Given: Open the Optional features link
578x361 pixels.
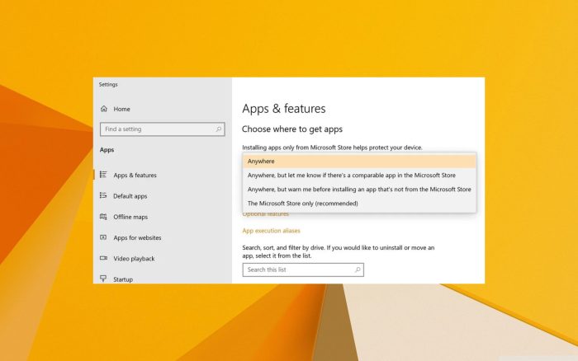Looking at the screenshot, I should click(x=265, y=213).
